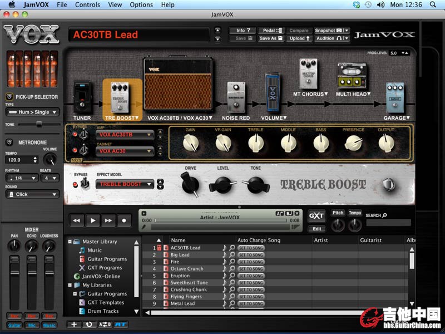Click the Edit button under GXT
Screen dimensions: 445x334
[x=317, y=229]
